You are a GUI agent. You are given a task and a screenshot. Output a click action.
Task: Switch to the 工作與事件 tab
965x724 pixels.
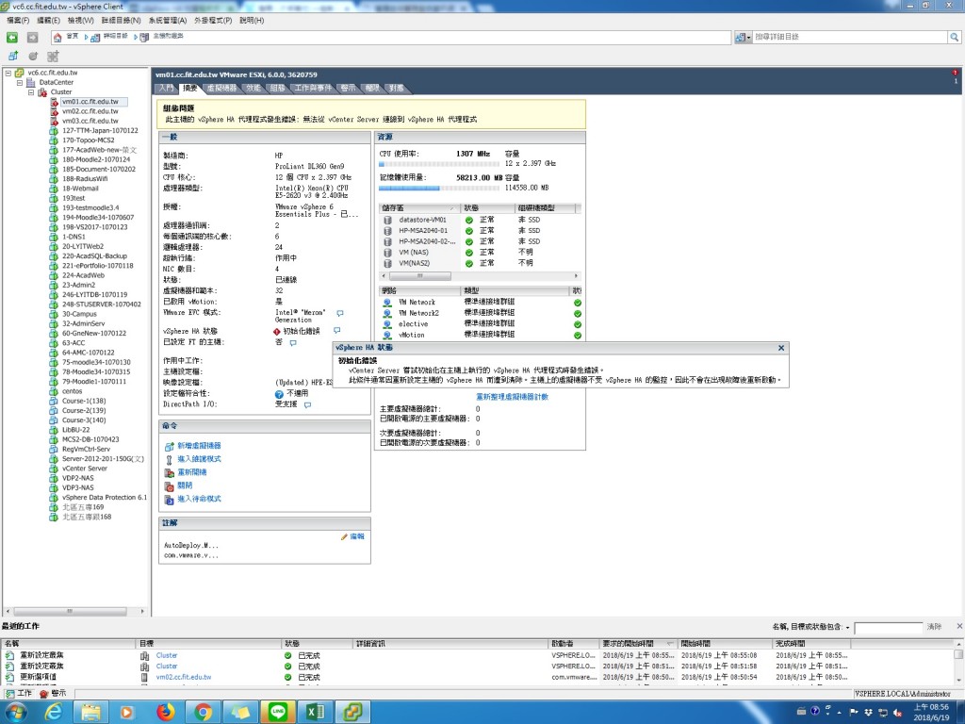[x=313, y=88]
